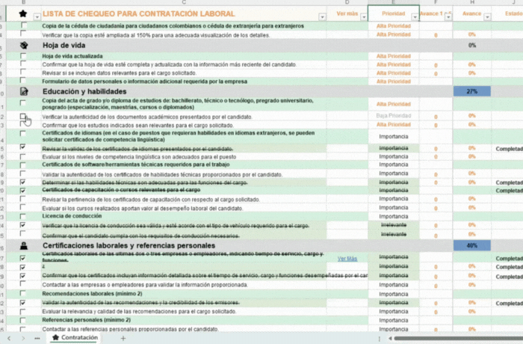Click the horizontal scrollbar thumb at the bottom
This screenshot has width=523, height=344.
pyautogui.click(x=458, y=338)
